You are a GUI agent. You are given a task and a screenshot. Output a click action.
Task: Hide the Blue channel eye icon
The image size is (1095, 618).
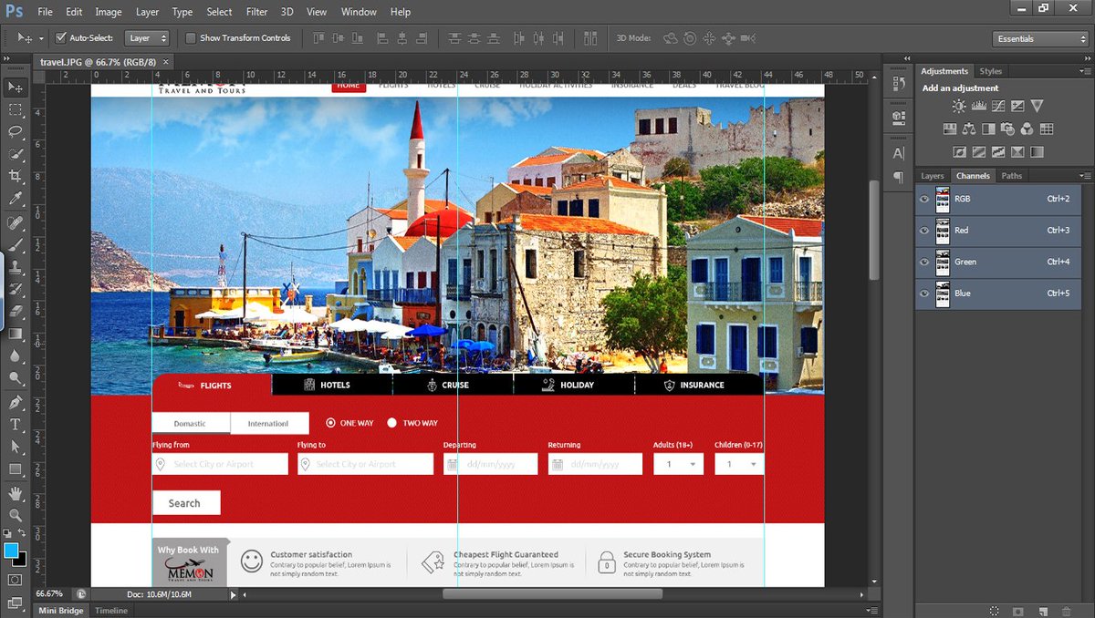tap(924, 294)
